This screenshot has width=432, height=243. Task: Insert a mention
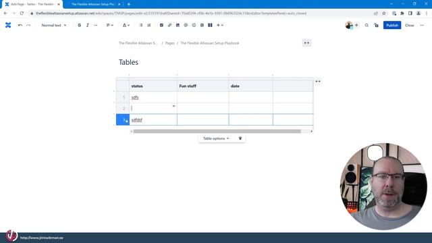[186, 25]
